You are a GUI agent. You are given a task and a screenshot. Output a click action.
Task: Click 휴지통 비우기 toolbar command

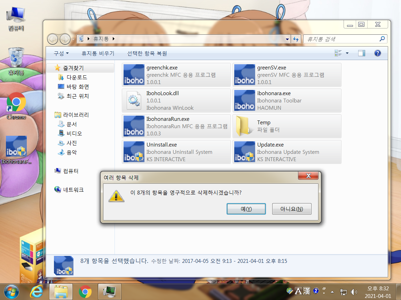click(98, 53)
